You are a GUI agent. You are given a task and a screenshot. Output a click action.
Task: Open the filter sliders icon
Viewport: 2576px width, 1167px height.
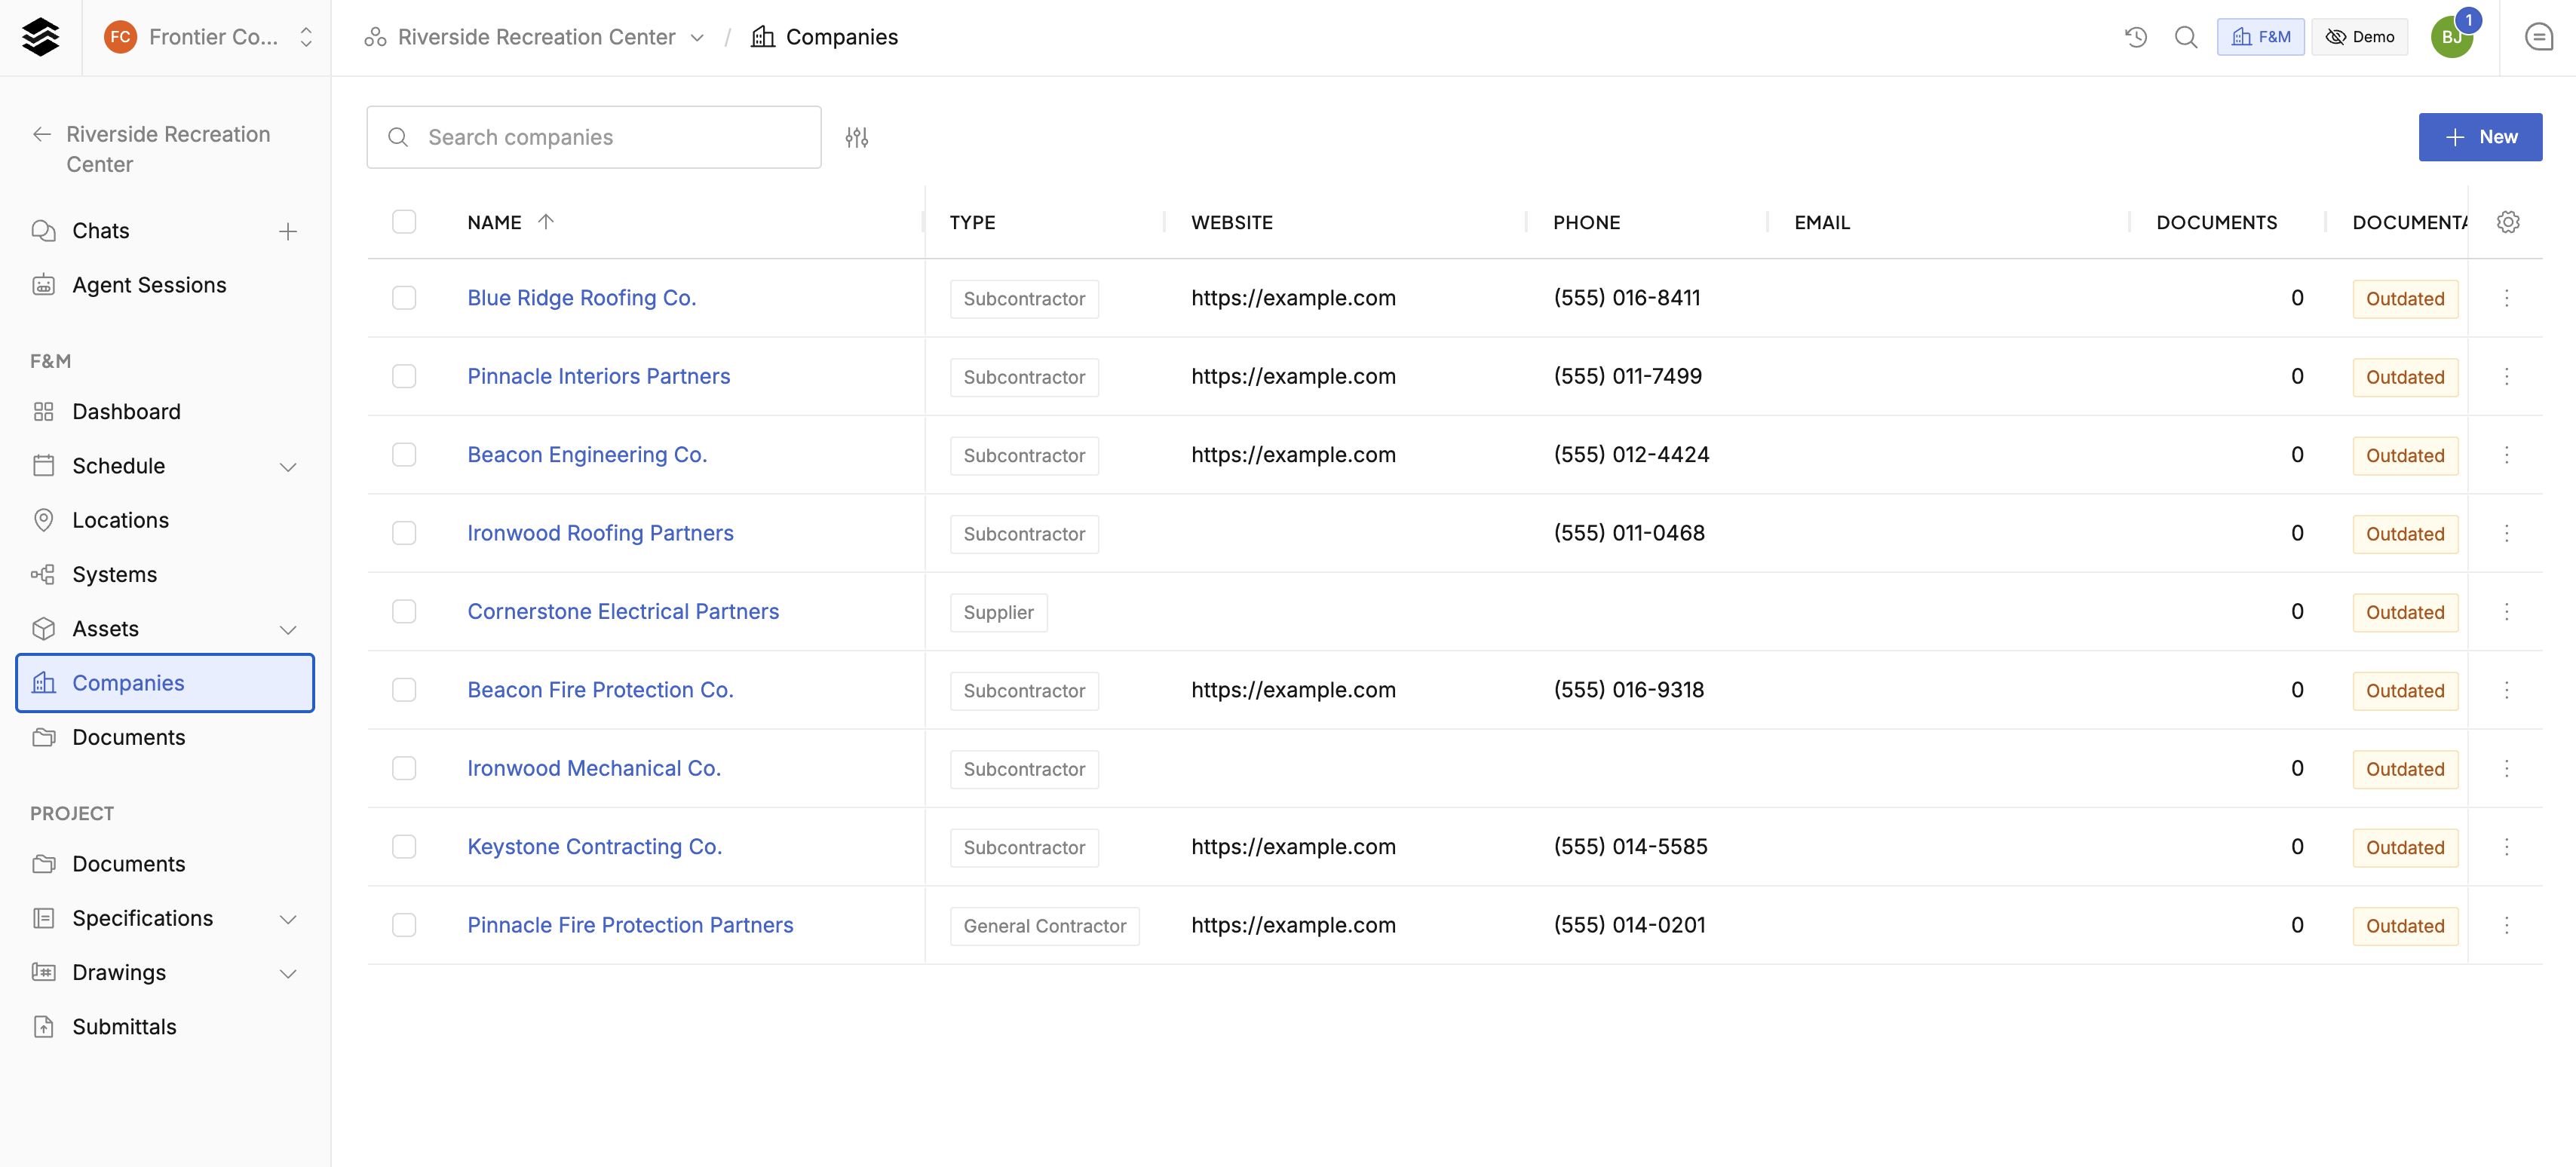[856, 137]
